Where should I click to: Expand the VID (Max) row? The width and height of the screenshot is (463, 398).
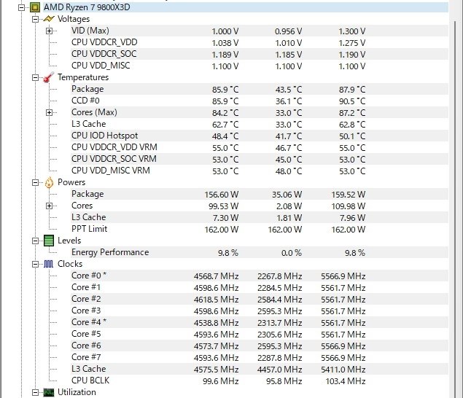[50, 31]
